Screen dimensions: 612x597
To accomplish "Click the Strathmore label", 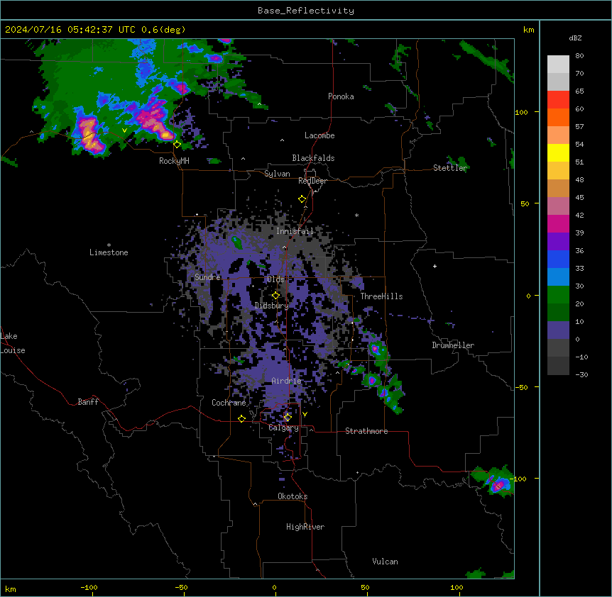I will click(x=366, y=431).
